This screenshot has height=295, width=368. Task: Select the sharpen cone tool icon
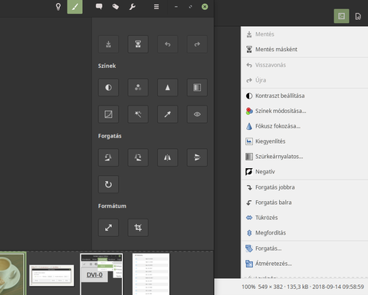point(168,88)
